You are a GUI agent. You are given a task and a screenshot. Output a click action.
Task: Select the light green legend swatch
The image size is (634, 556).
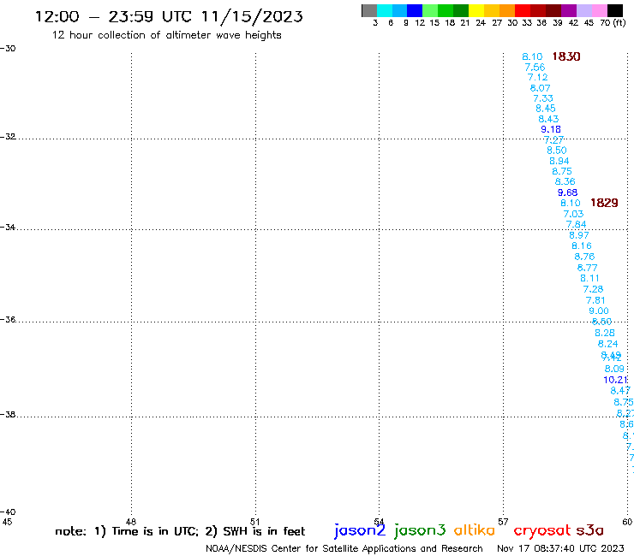click(x=430, y=10)
